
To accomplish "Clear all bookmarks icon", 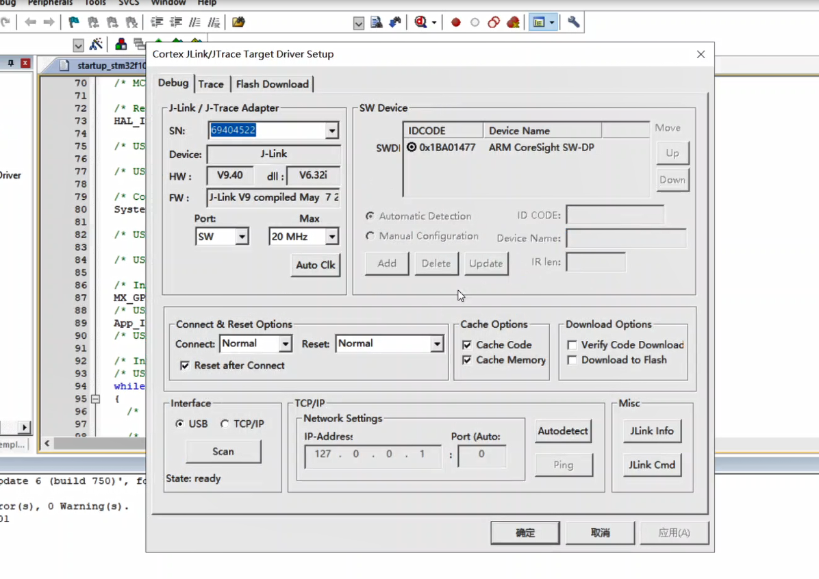I will click(131, 22).
